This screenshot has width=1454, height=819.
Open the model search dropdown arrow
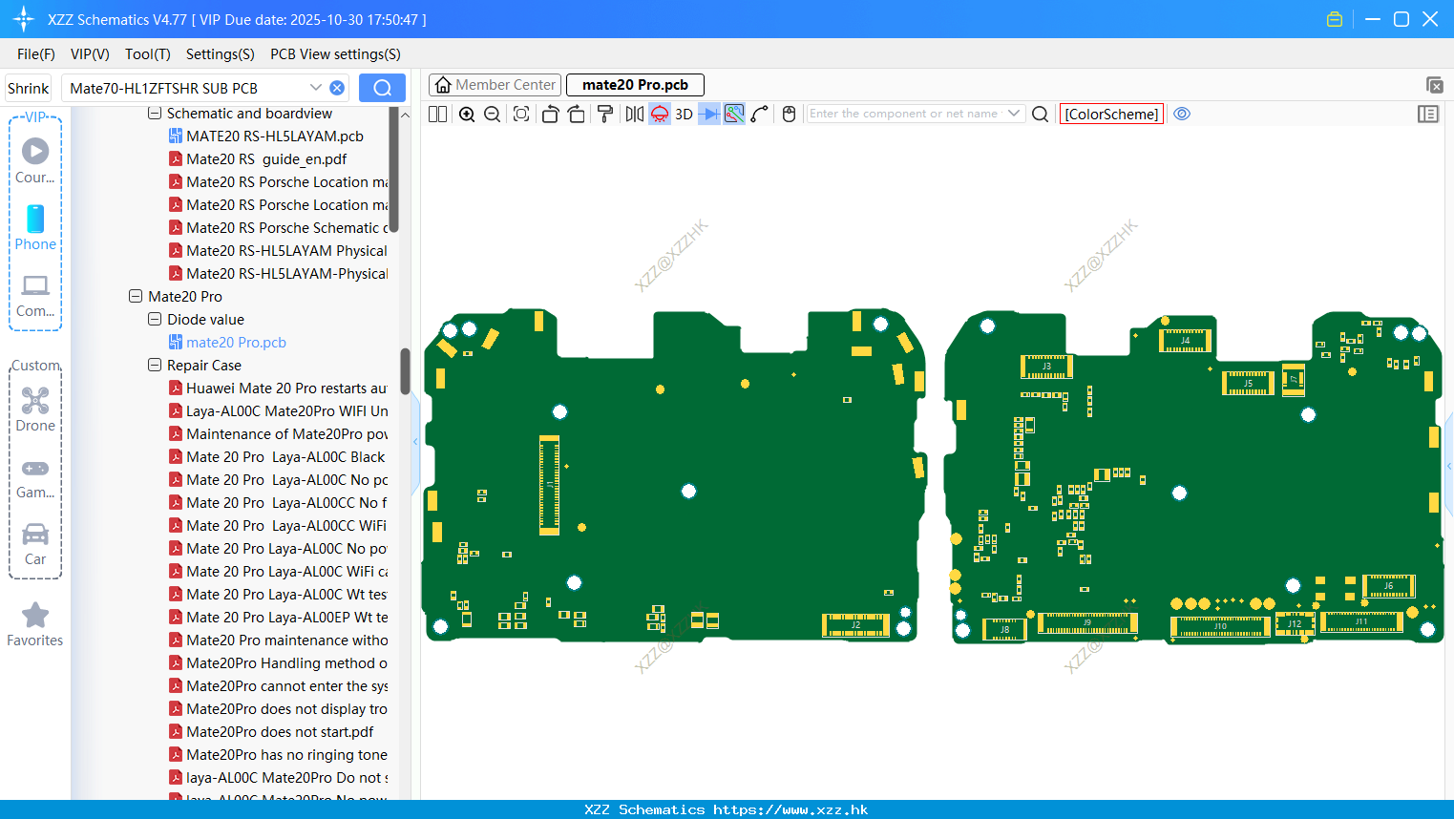coord(315,88)
